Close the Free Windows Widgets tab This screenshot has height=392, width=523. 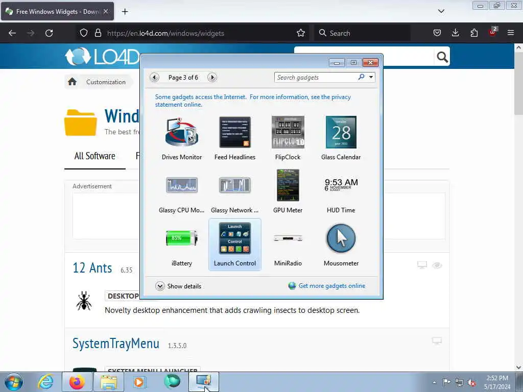(x=105, y=11)
